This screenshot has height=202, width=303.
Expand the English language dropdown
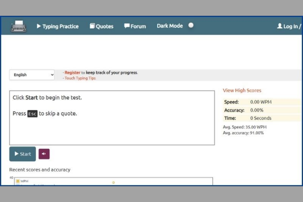(x=32, y=75)
